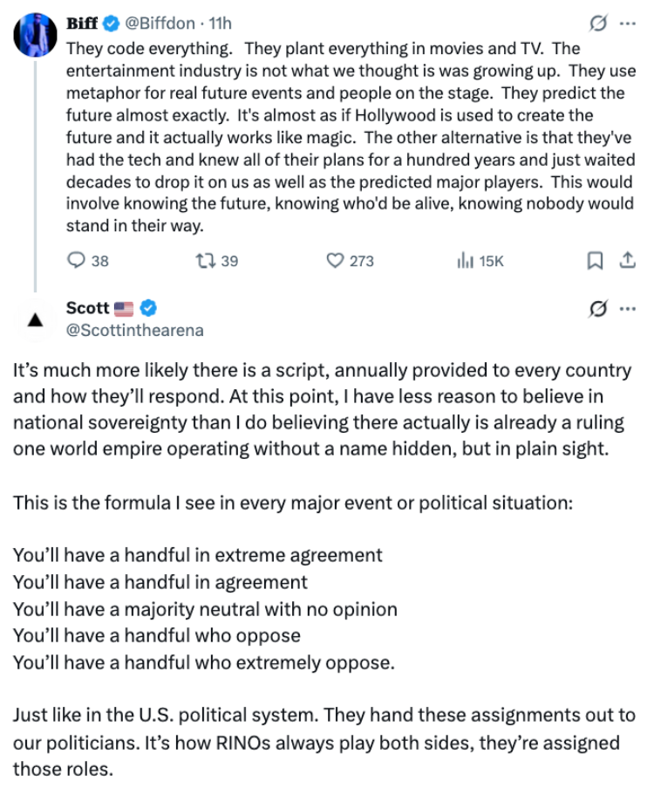Click the Scott display name

(x=88, y=308)
